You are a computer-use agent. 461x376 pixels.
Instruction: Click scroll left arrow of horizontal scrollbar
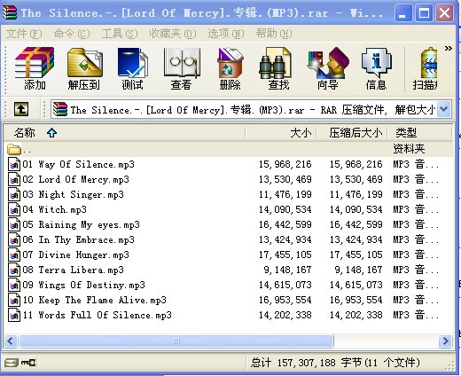tap(11, 341)
